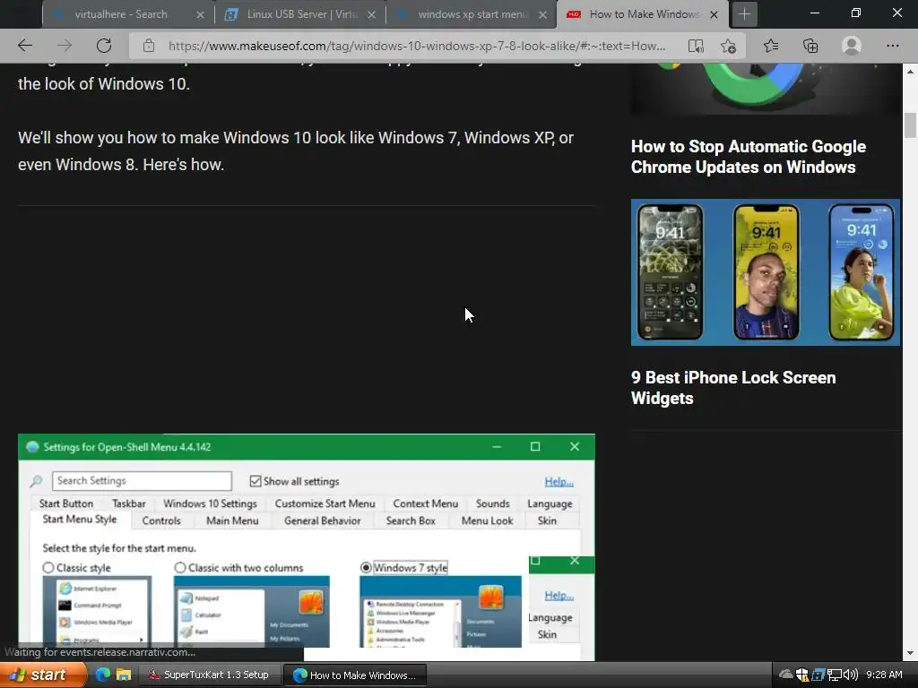Open the Sounds tab

point(492,503)
